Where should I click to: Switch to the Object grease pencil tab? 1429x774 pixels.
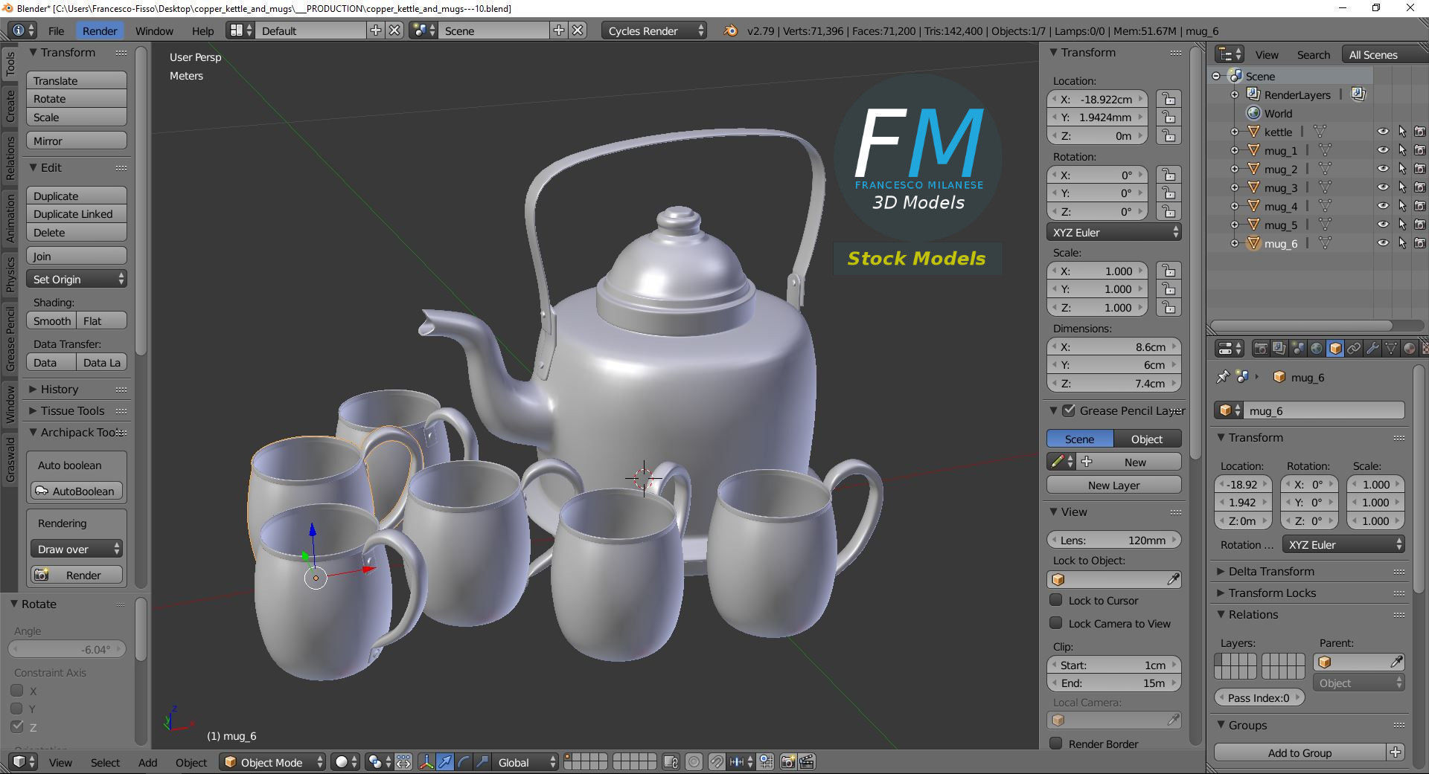click(x=1147, y=439)
